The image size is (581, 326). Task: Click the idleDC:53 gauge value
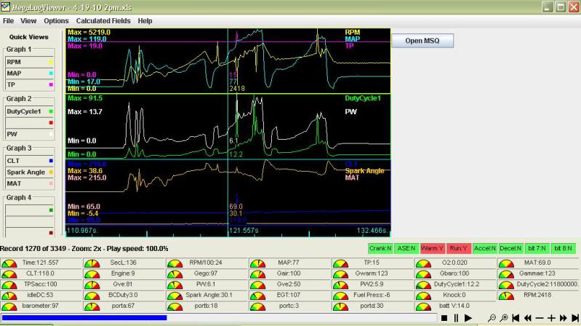coord(40,295)
